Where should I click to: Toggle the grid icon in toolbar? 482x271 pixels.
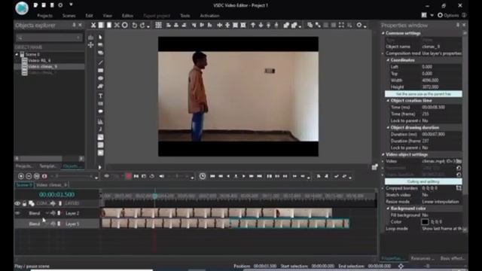point(158,25)
